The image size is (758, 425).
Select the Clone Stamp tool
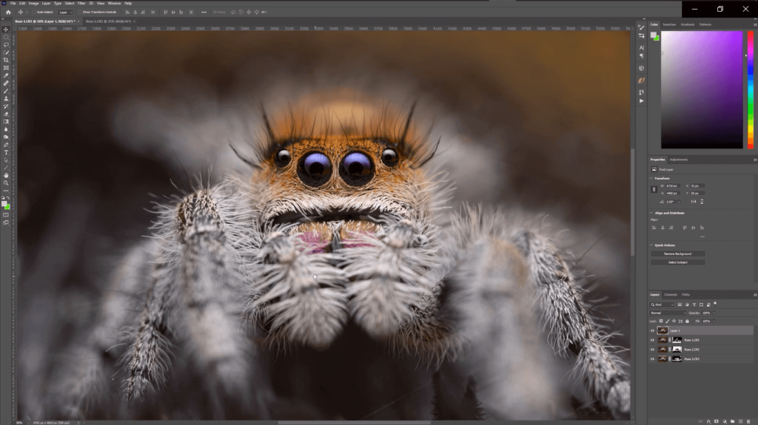(x=6, y=98)
